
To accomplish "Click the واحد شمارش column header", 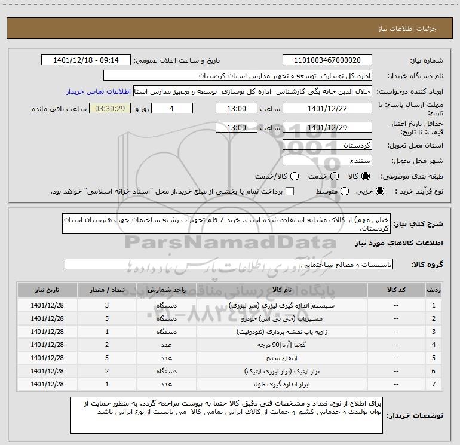I will point(167,290).
